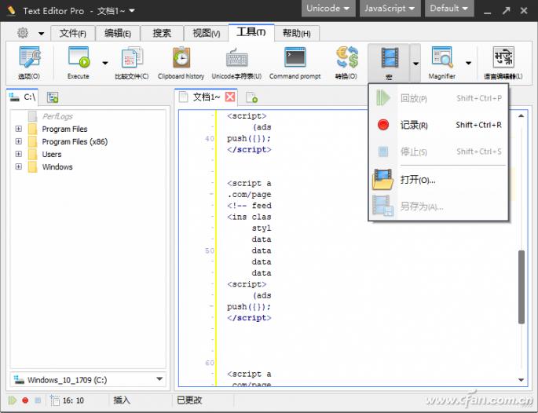Open the Unicode encoding dropdown

tap(328, 9)
